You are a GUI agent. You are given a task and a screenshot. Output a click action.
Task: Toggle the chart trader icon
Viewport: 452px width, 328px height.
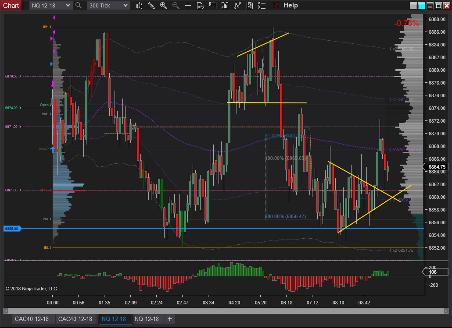click(x=213, y=5)
